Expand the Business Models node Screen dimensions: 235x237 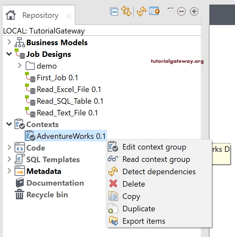9,42
